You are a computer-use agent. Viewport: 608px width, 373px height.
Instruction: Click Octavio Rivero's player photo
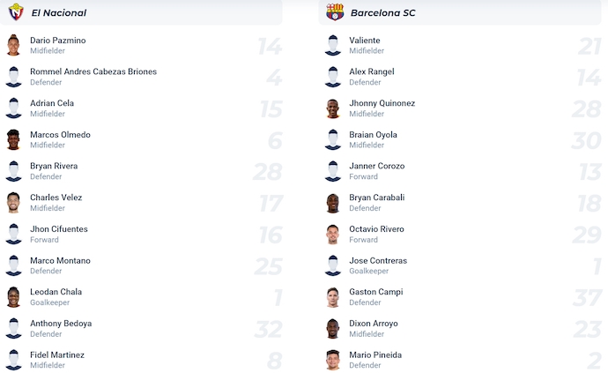(x=332, y=235)
